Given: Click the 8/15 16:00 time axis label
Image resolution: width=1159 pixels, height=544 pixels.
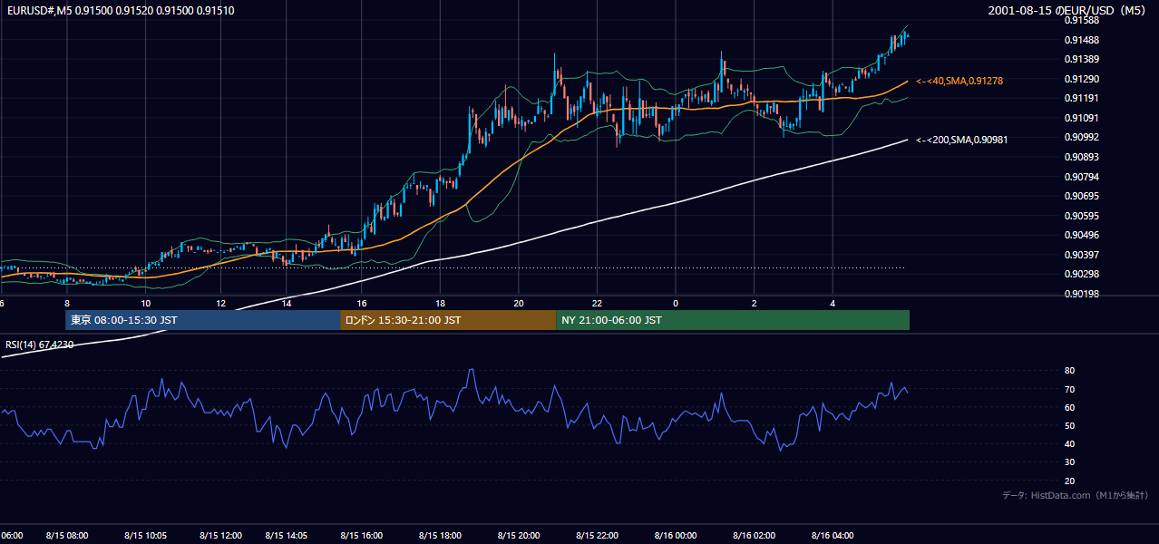Looking at the screenshot, I should point(361,536).
